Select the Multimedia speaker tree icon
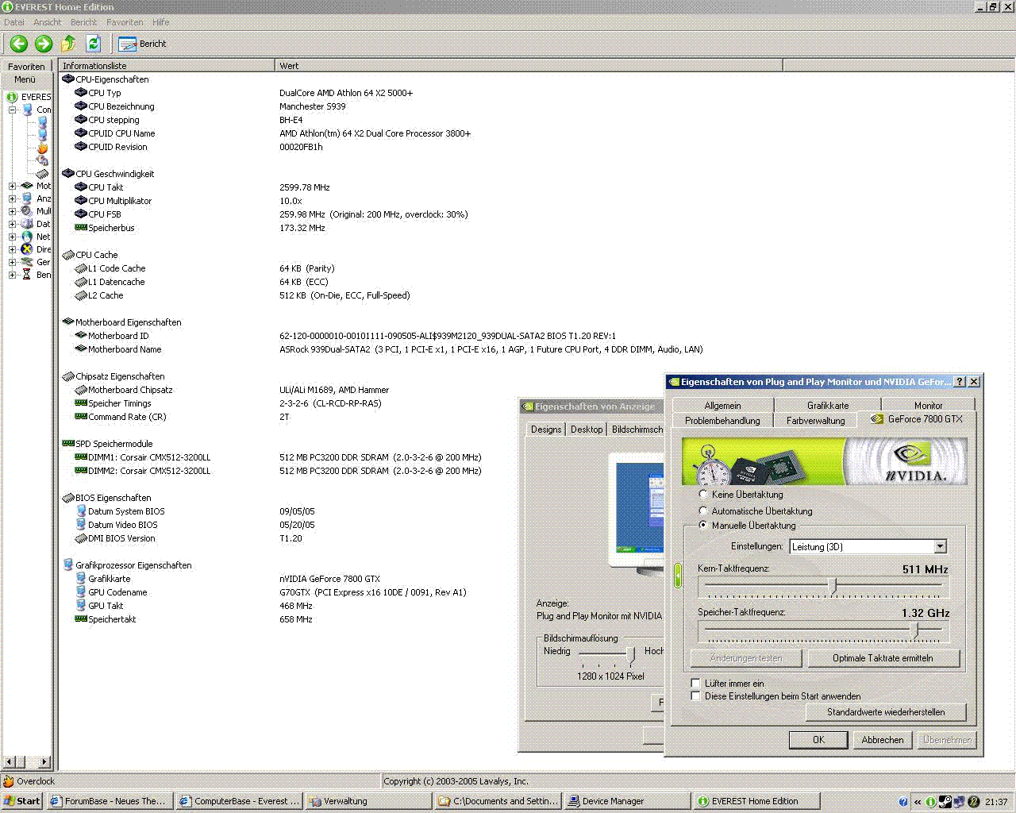This screenshot has width=1016, height=813. [27, 211]
